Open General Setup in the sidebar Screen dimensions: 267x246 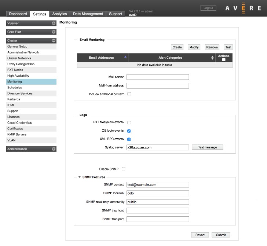click(x=31, y=47)
